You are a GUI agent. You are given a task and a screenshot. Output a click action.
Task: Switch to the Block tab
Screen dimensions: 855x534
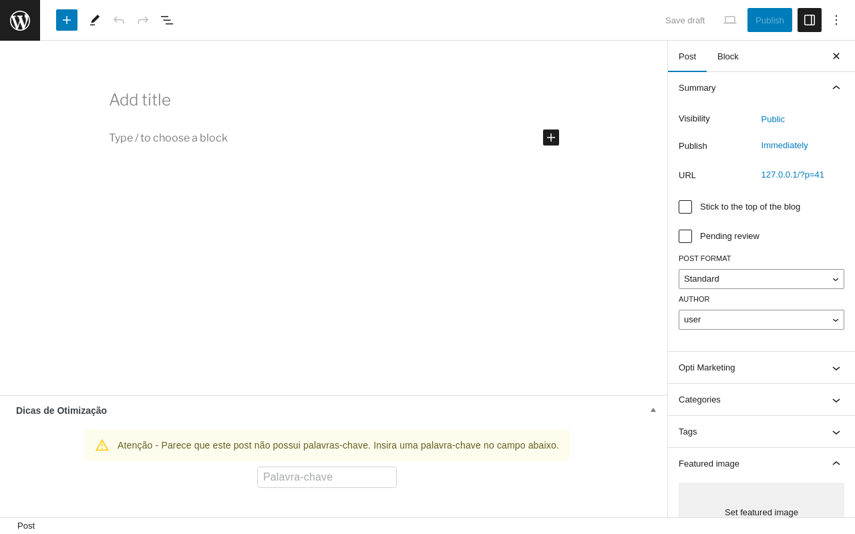coord(728,57)
